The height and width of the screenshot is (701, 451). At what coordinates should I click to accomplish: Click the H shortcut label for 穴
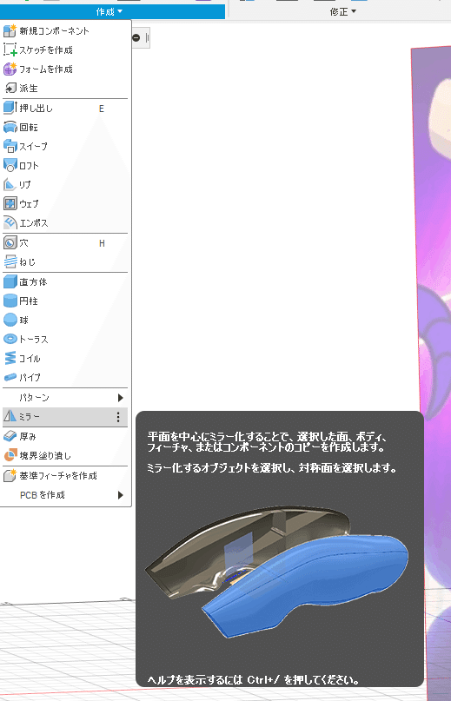[x=102, y=243]
